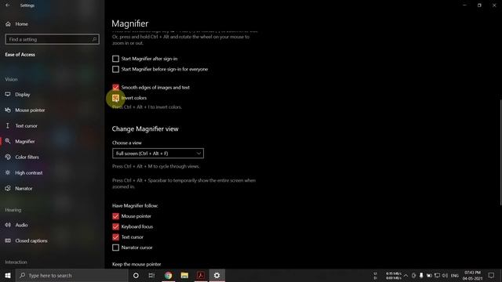The height and width of the screenshot is (282, 502).
Task: Click the Change Magnifier view heading
Action: [x=145, y=128]
